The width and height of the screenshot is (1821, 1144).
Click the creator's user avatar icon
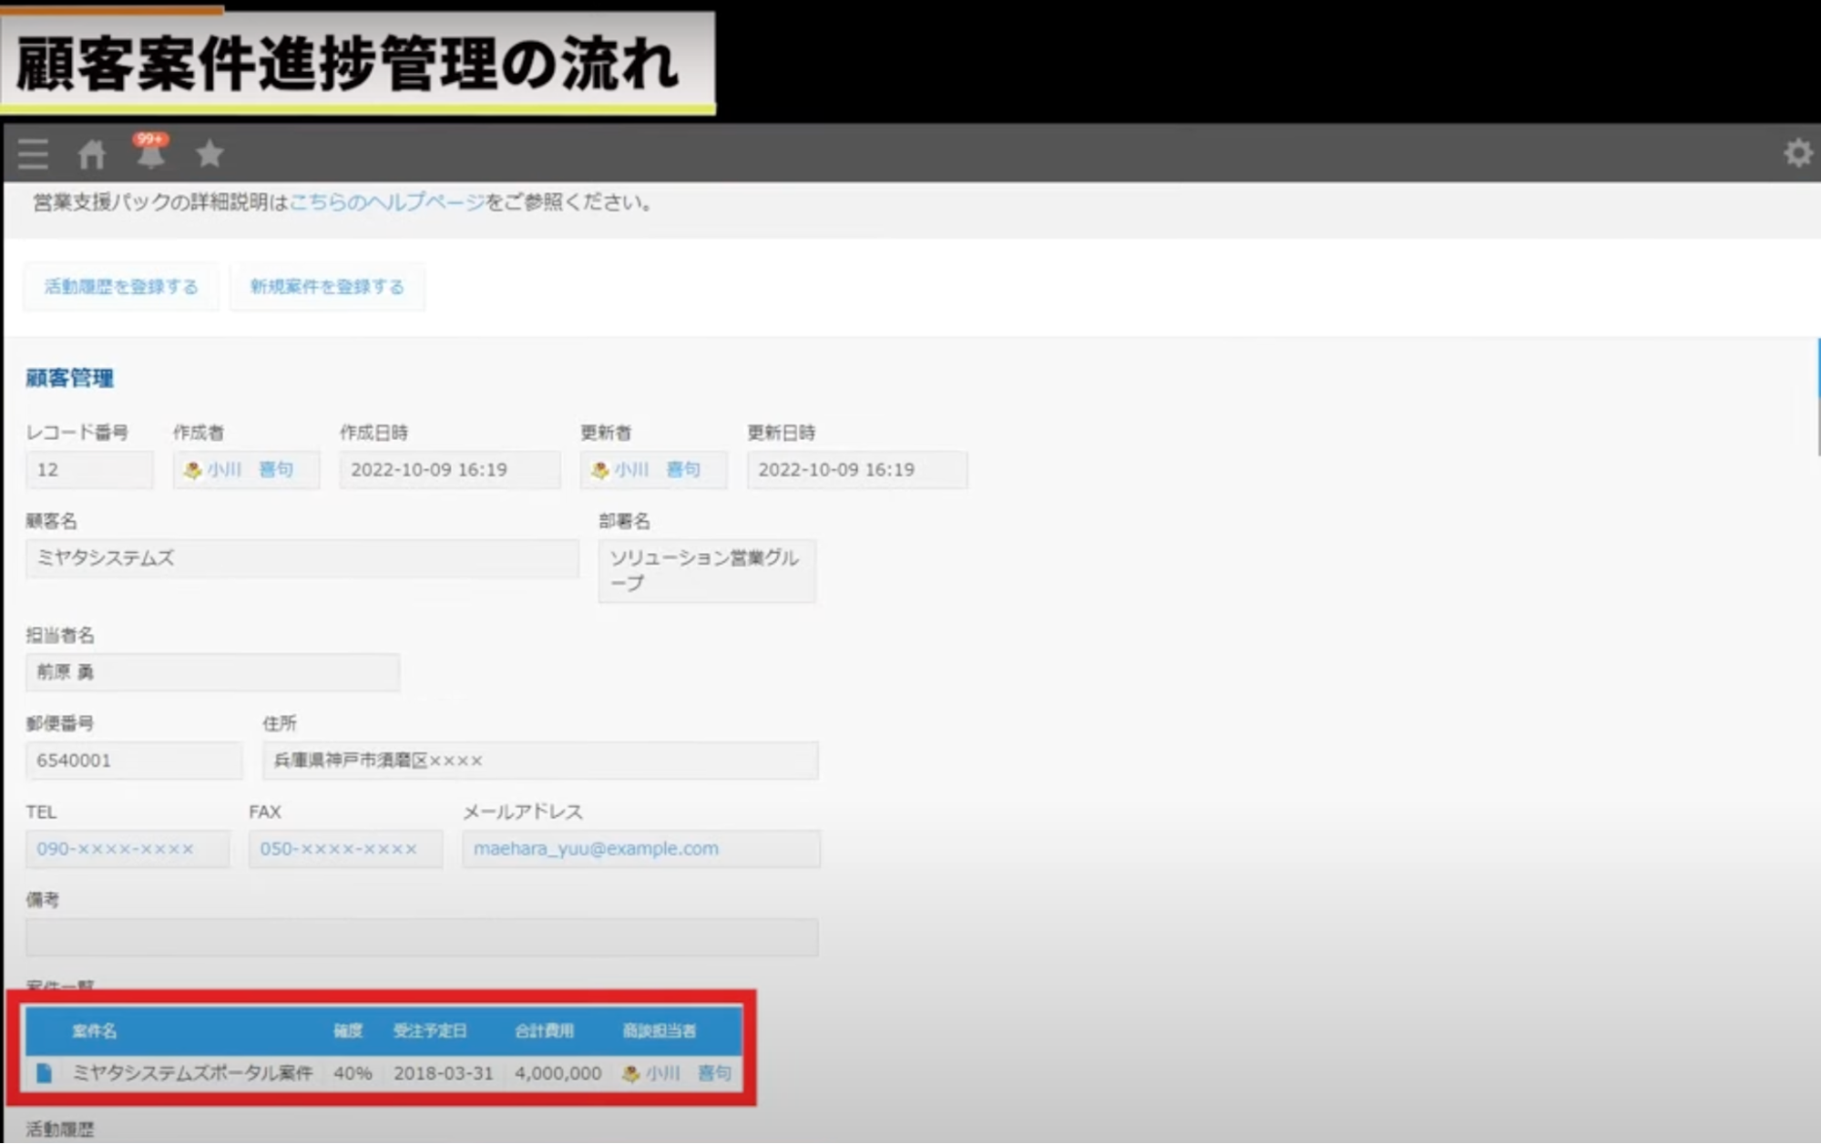pyautogui.click(x=192, y=470)
